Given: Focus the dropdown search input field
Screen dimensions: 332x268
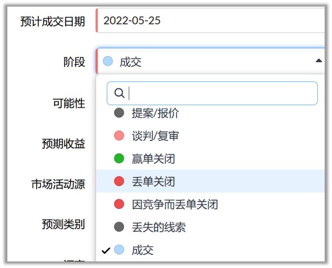Looking at the screenshot, I should point(220,93).
